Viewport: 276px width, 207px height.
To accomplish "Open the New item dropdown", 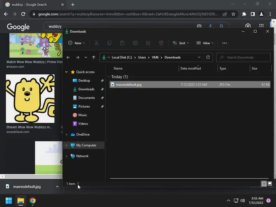I will tap(76, 43).
